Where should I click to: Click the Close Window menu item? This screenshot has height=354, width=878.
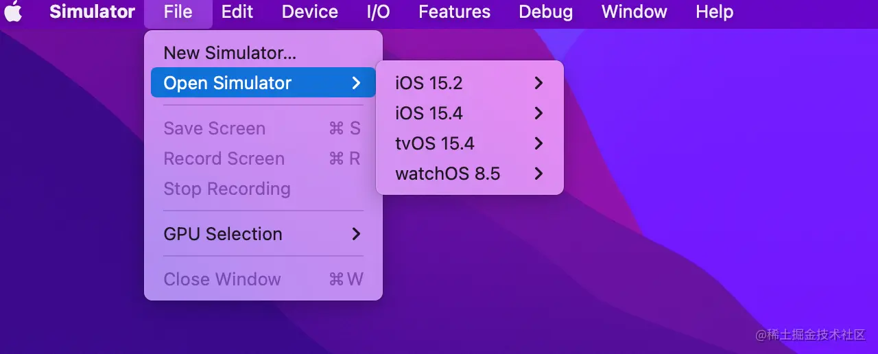(x=263, y=279)
